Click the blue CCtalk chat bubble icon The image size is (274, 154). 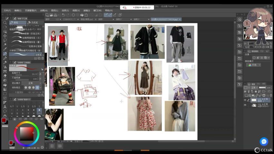[x=264, y=141]
